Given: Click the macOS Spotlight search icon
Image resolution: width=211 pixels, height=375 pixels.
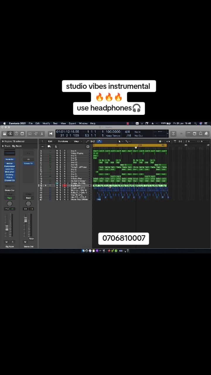Looking at the screenshot, I should coord(195,123).
